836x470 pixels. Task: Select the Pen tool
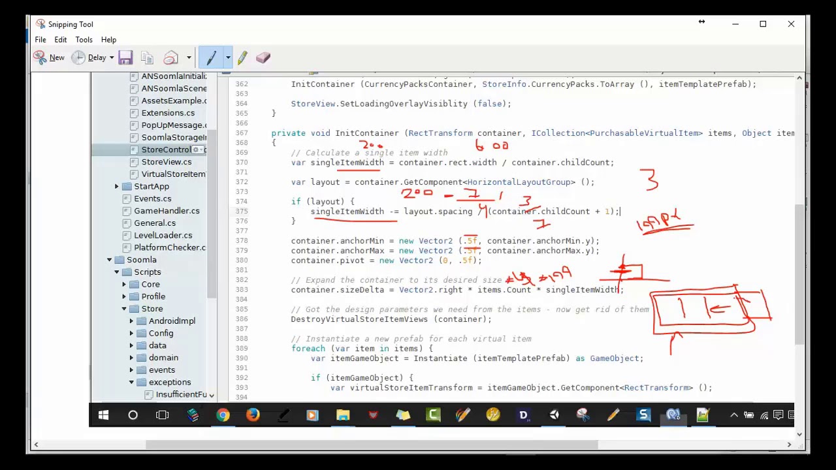(x=211, y=57)
